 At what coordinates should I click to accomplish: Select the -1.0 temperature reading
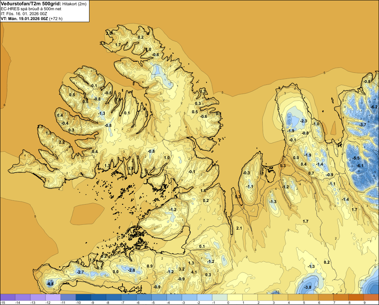point(315,124)
